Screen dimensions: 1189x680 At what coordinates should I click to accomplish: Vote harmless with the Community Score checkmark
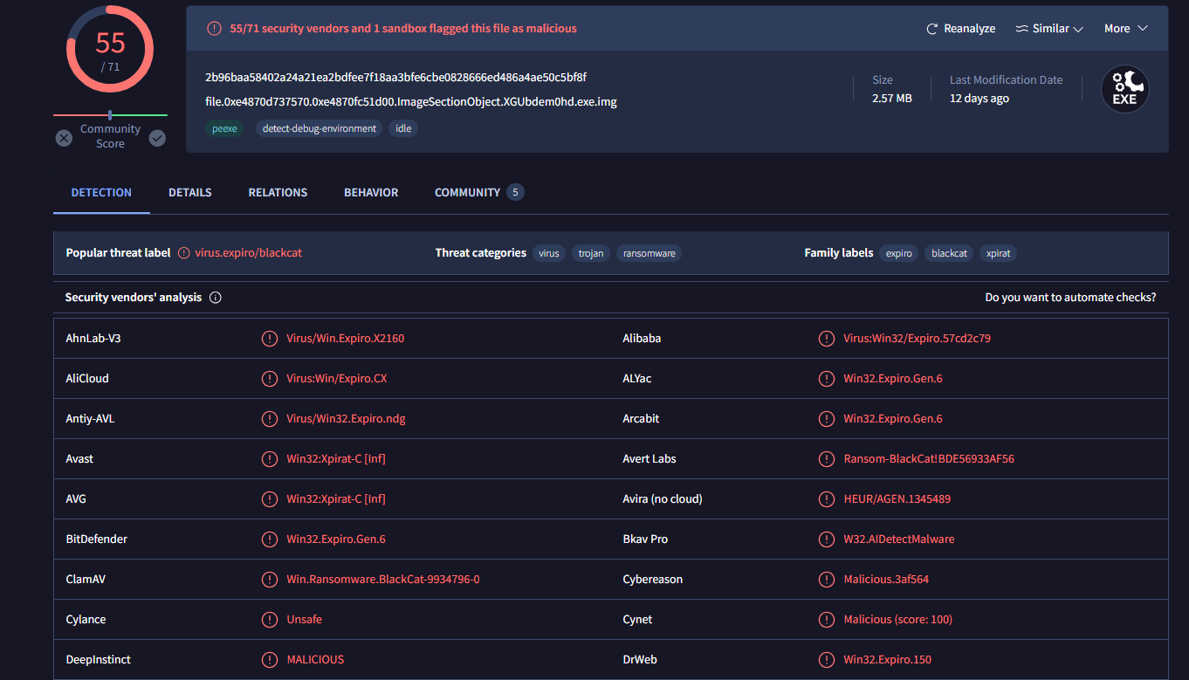(157, 138)
